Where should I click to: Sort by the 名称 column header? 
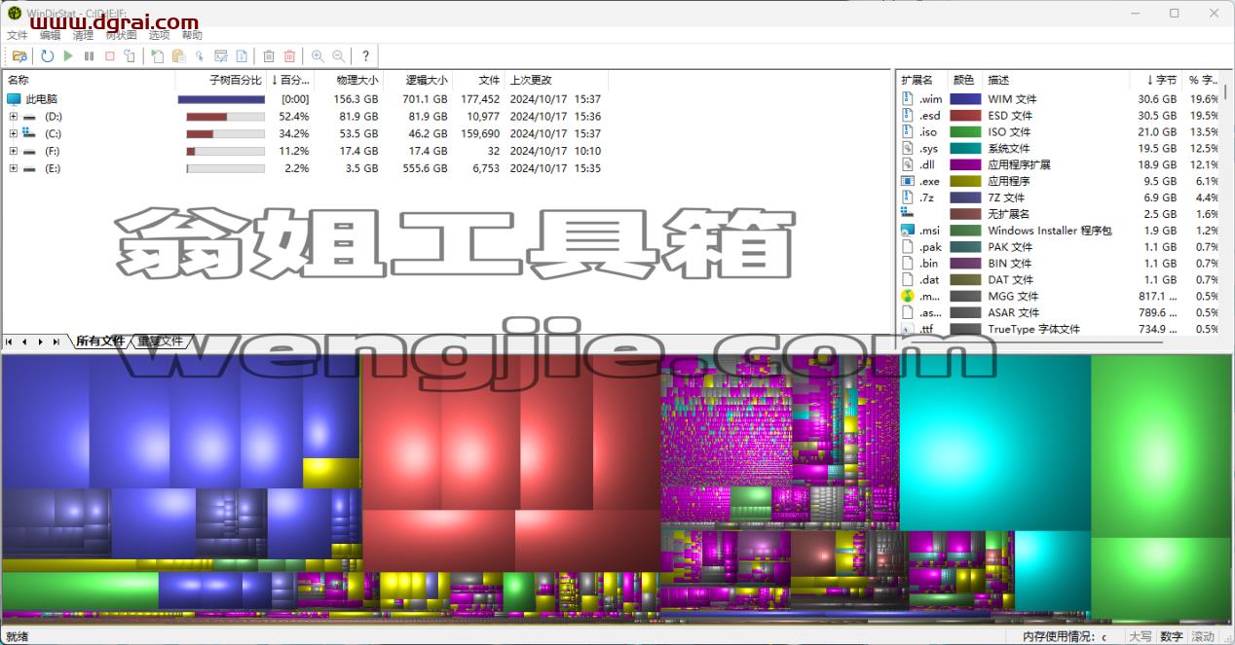coord(89,81)
